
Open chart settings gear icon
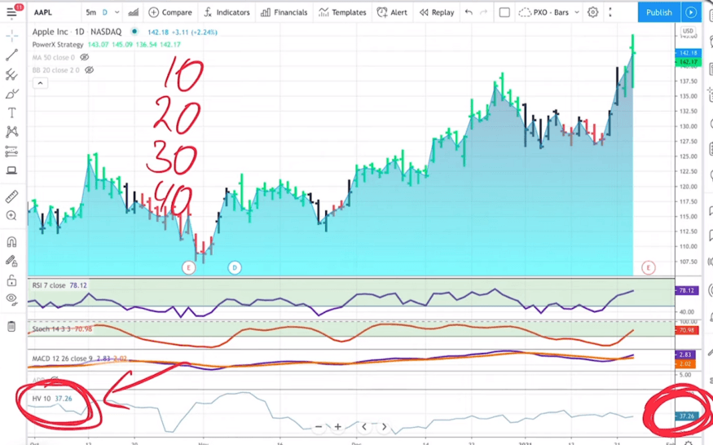point(593,12)
